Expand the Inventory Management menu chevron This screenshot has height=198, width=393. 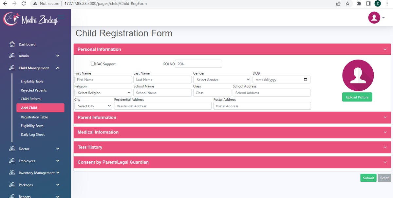58,173
